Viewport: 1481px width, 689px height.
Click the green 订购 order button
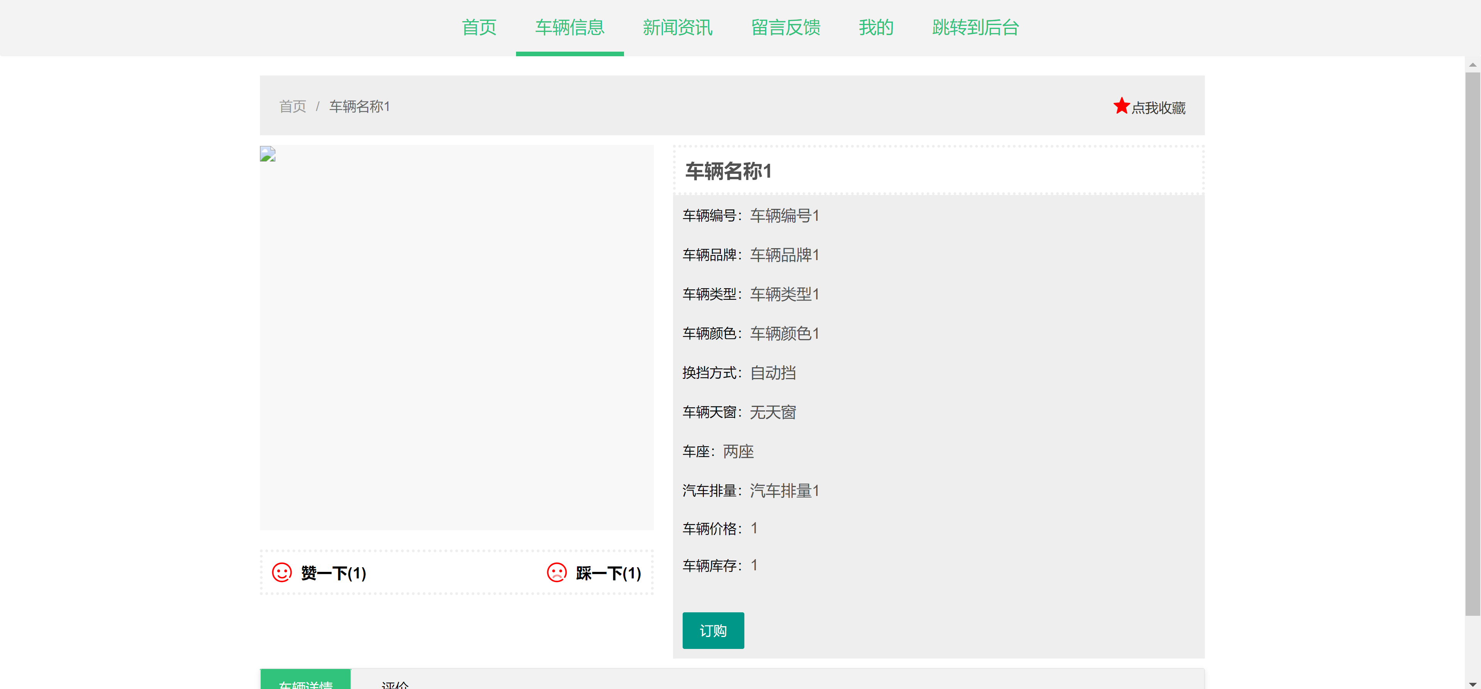[x=713, y=630]
